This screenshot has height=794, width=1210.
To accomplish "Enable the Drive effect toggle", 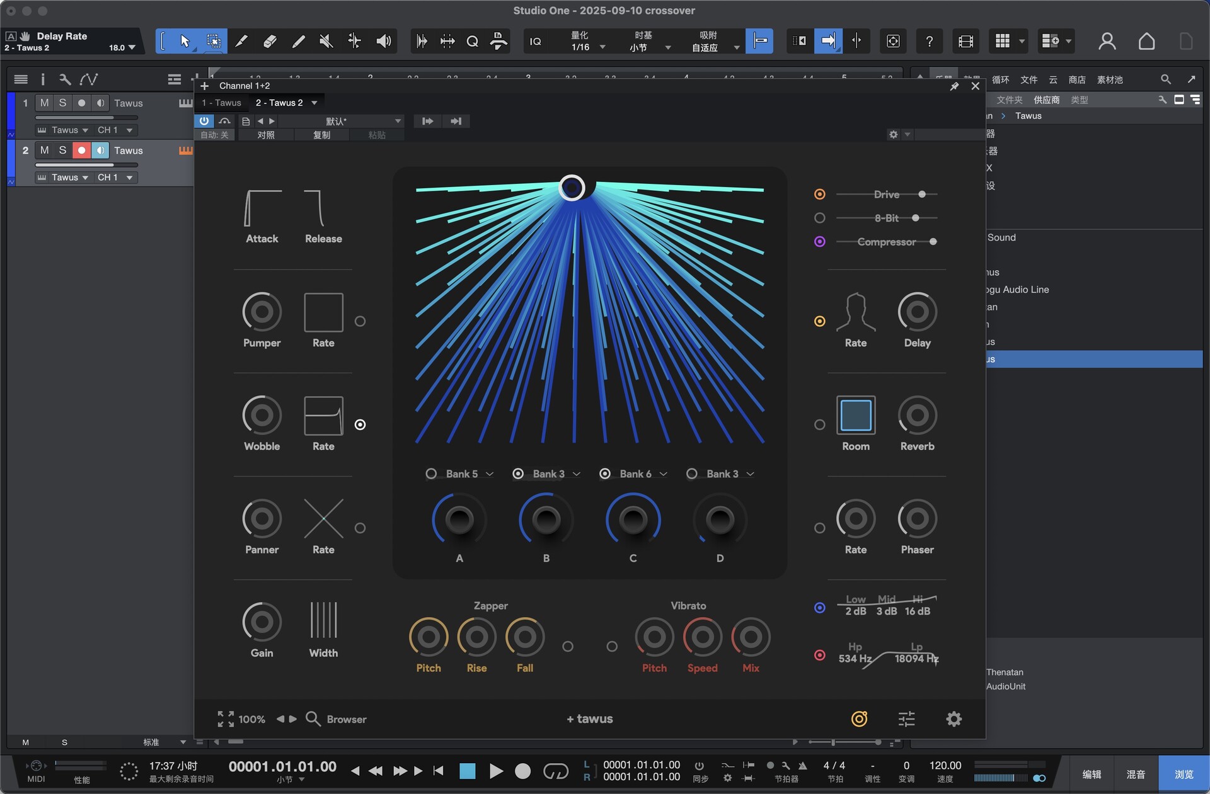I will pos(819,195).
